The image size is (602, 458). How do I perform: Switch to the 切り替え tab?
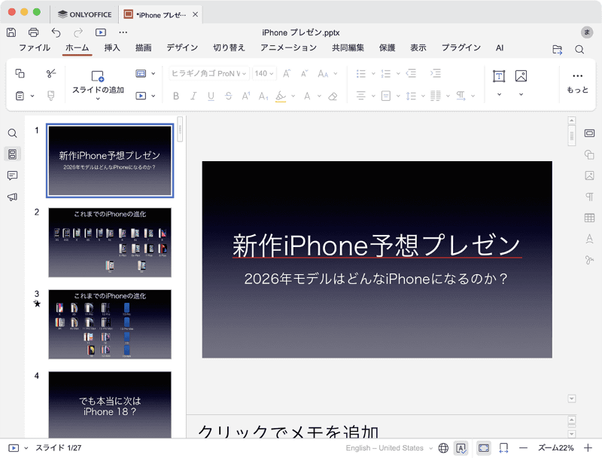tap(229, 47)
